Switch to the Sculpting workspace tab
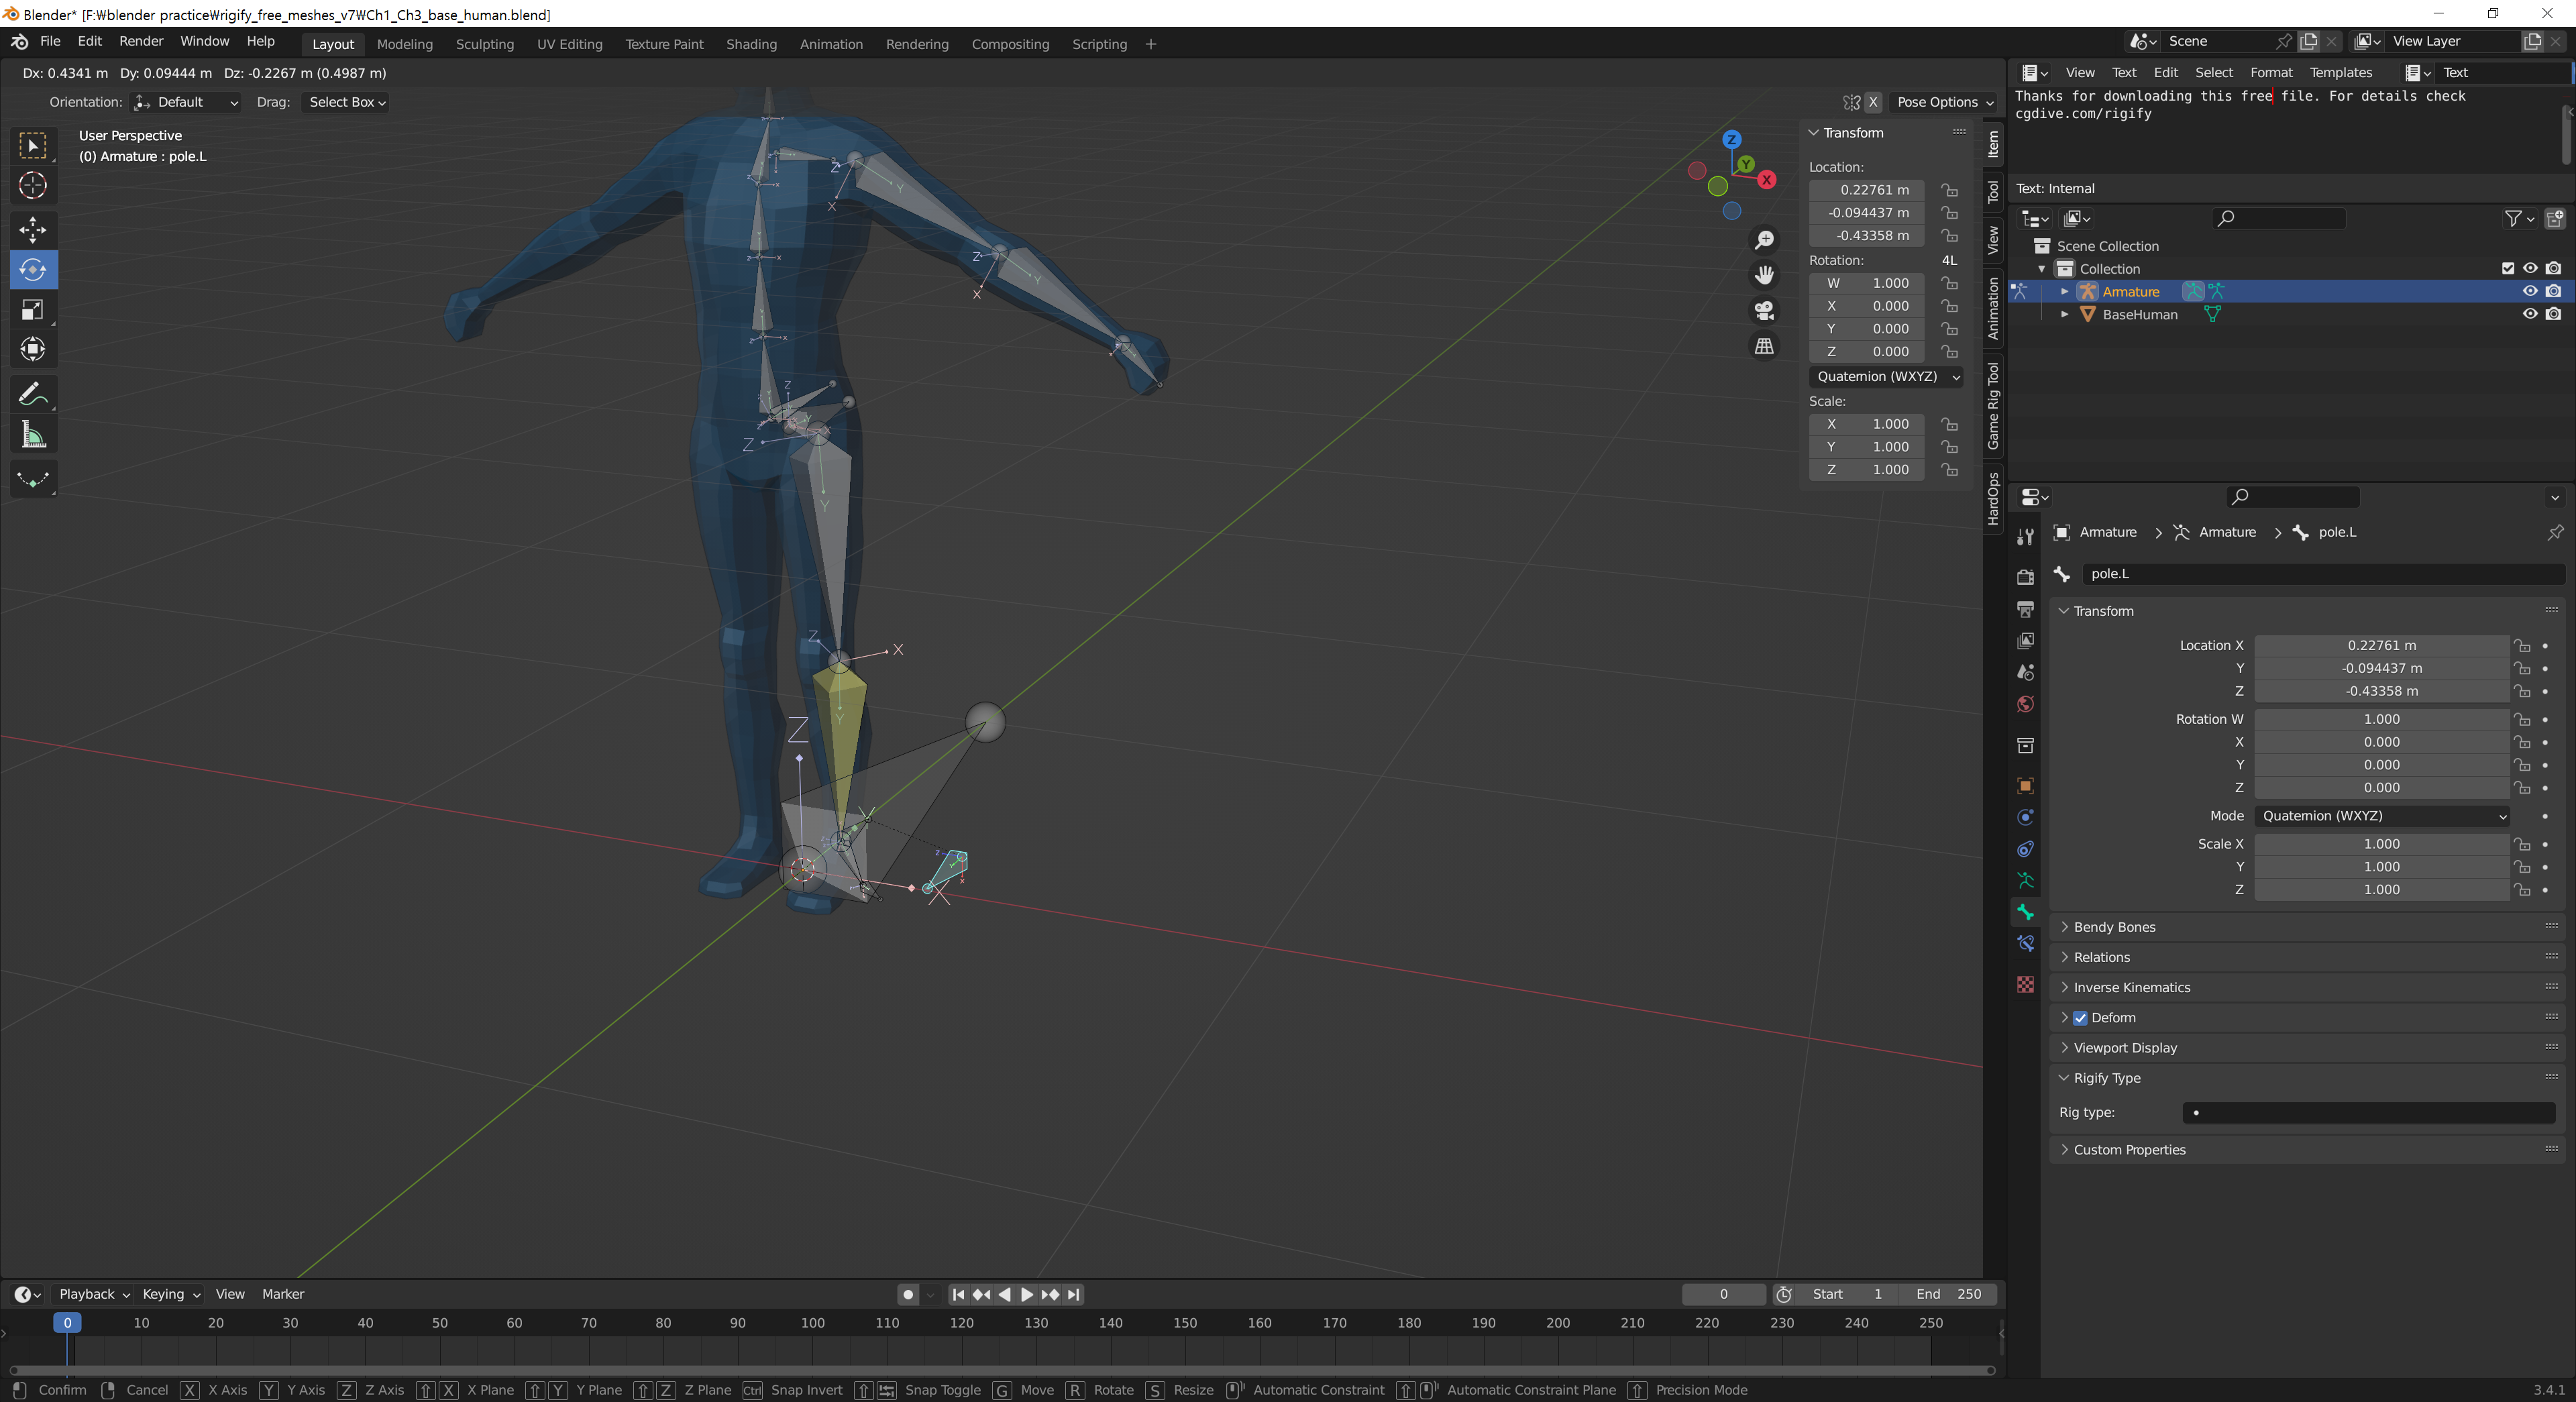Viewport: 2576px width, 1402px height. pyautogui.click(x=484, y=44)
